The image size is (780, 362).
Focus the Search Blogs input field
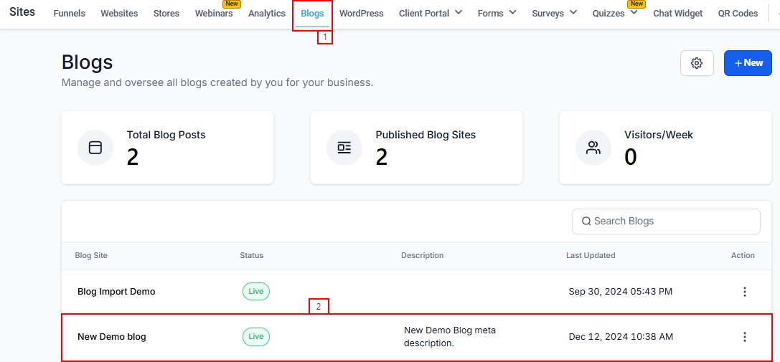671,222
